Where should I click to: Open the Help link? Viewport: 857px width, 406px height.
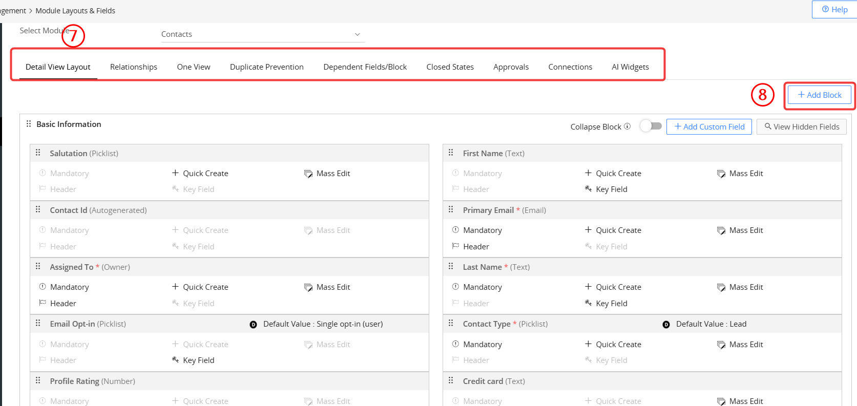834,9
